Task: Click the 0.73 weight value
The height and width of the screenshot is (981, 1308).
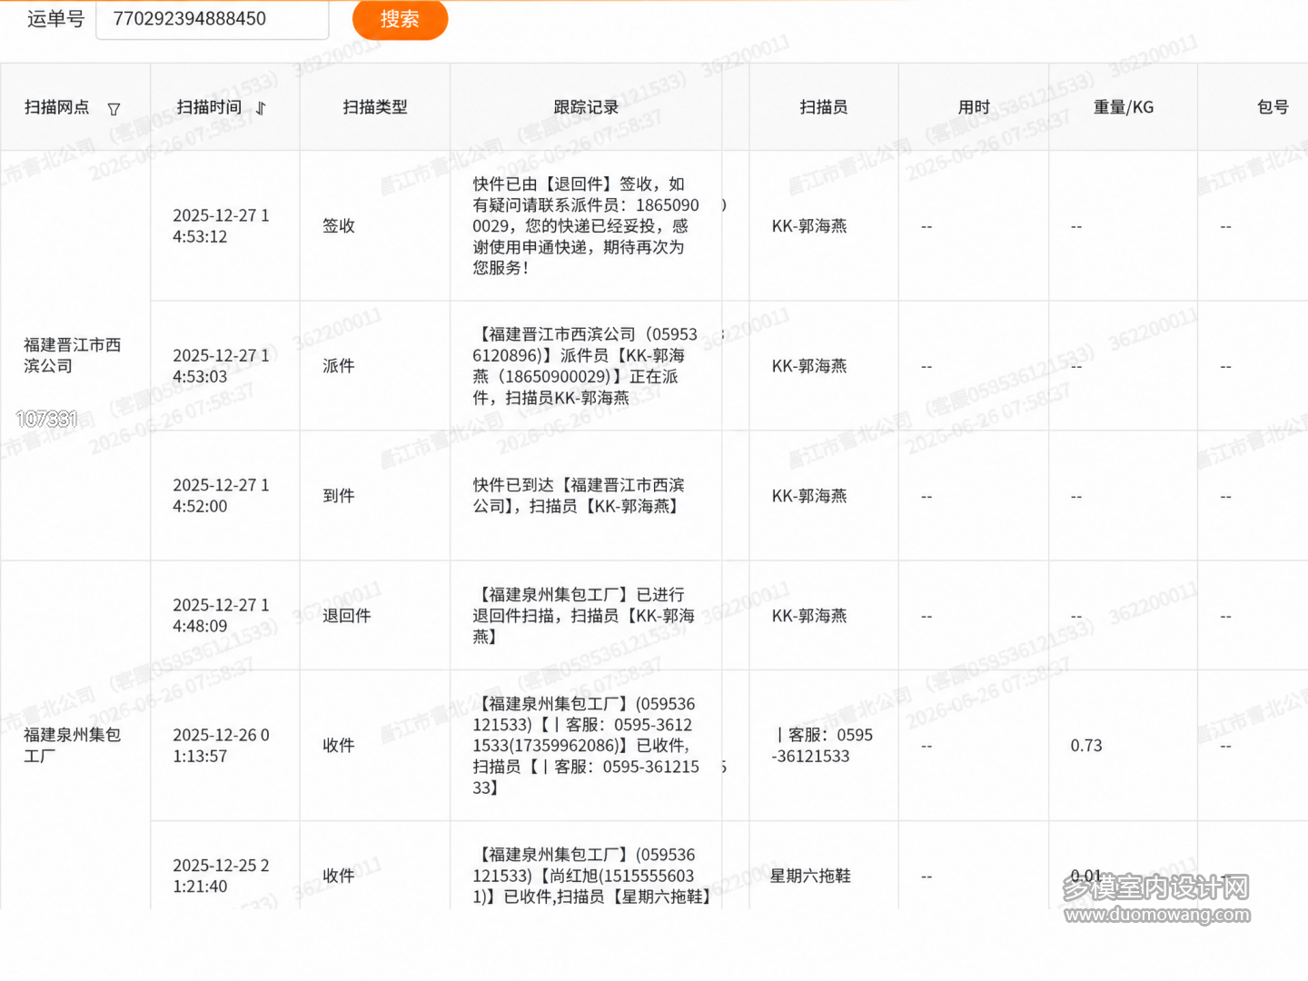Action: click(1086, 746)
